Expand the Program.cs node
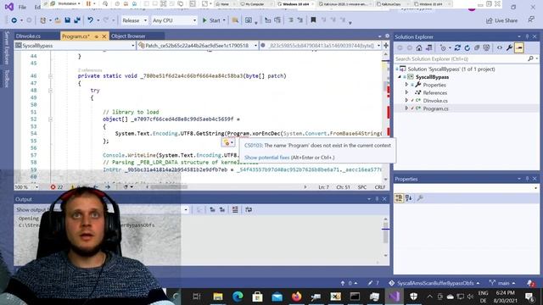Screen dimensions: 543x305 (x=406, y=108)
